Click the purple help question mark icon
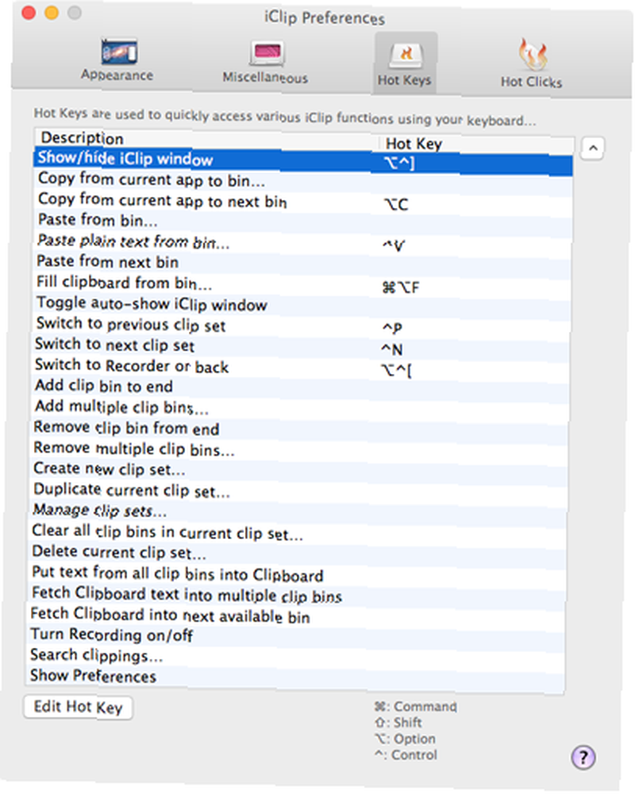 (x=583, y=757)
